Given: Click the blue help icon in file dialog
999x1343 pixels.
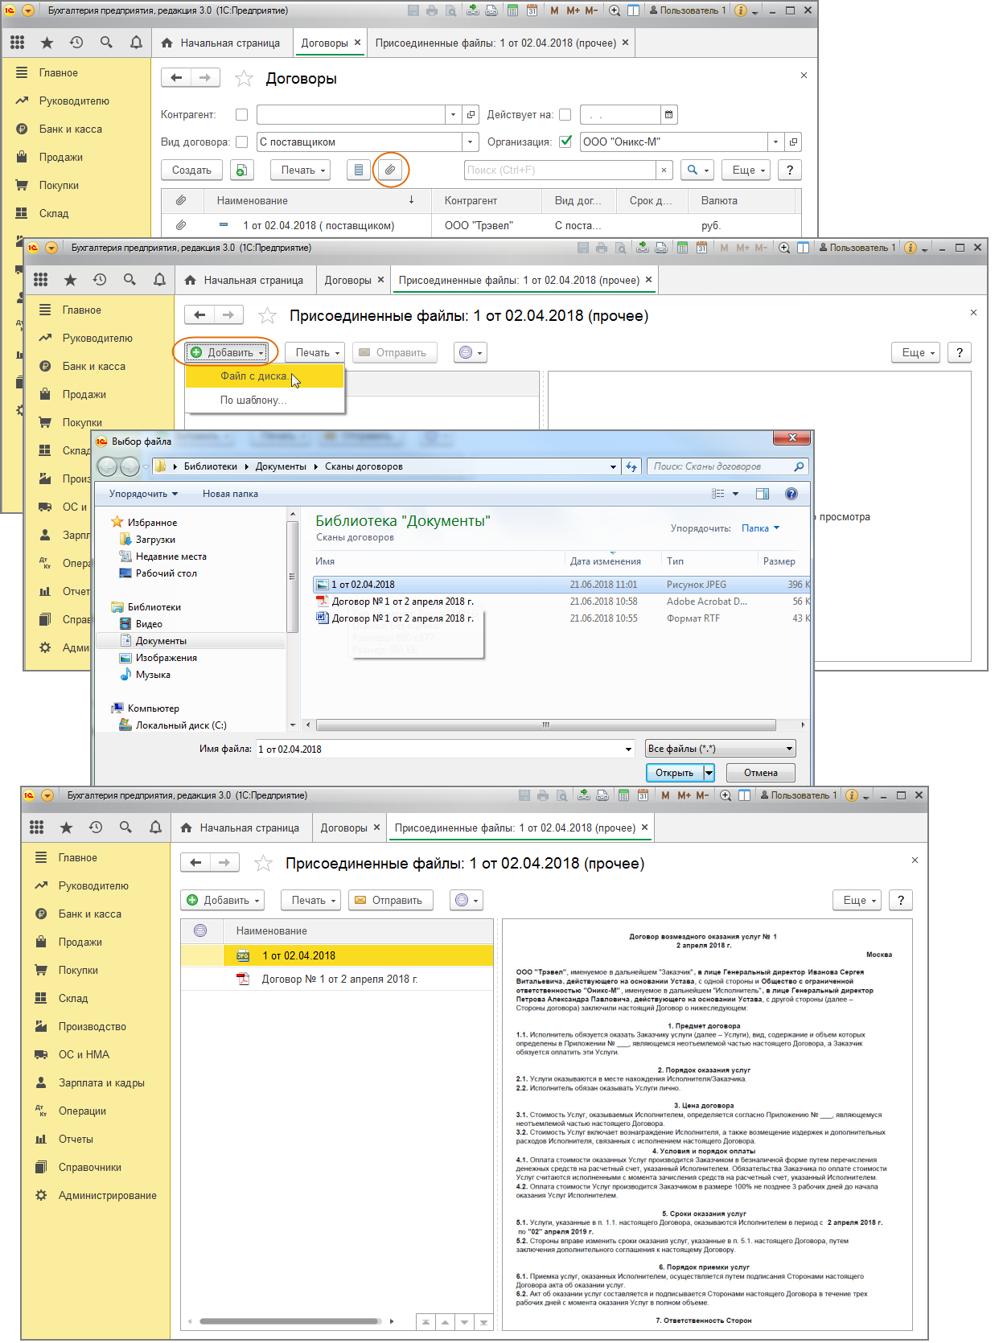Looking at the screenshot, I should click(x=791, y=494).
